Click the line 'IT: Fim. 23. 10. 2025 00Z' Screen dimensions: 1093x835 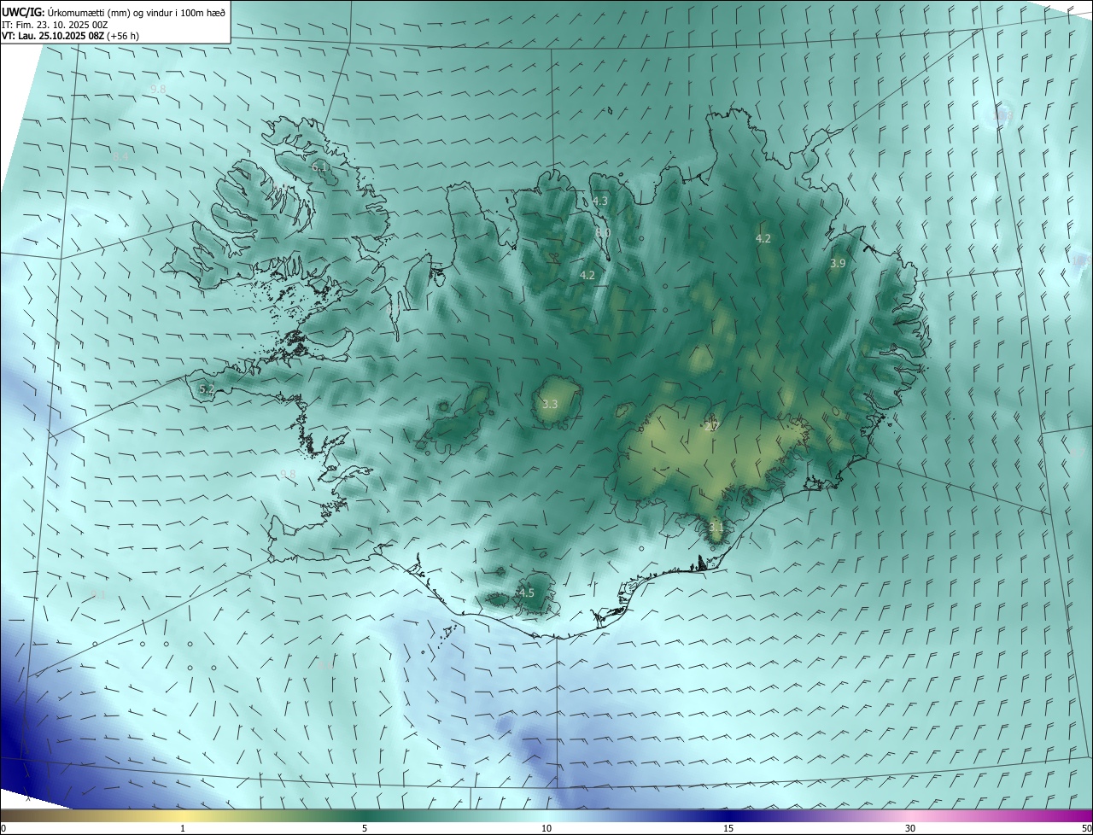point(55,25)
